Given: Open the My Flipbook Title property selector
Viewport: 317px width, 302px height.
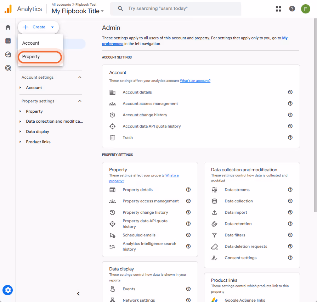Looking at the screenshot, I should pyautogui.click(x=78, y=11).
